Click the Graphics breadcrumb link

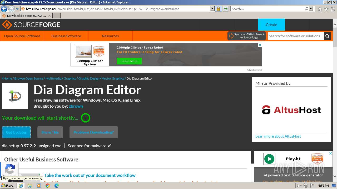pyautogui.click(x=70, y=78)
